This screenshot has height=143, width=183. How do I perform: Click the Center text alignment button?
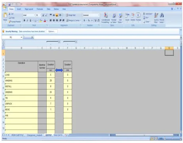point(54,20)
